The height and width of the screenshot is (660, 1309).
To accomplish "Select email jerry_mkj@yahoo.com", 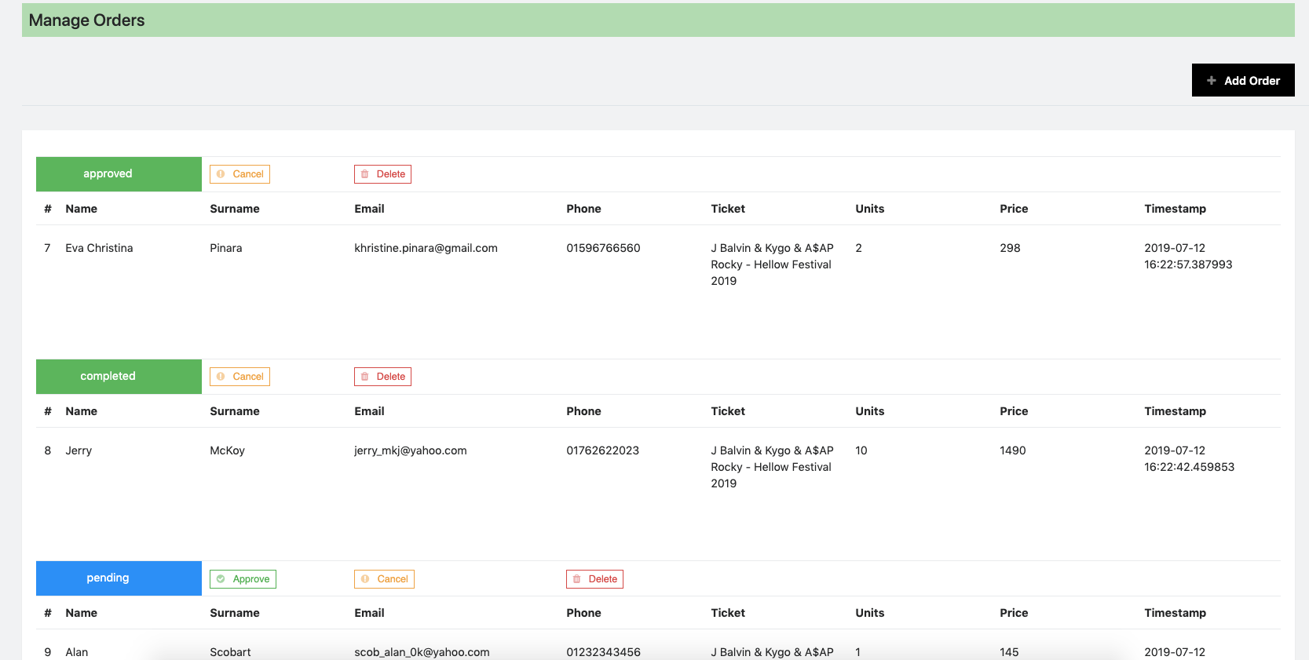I will point(410,450).
